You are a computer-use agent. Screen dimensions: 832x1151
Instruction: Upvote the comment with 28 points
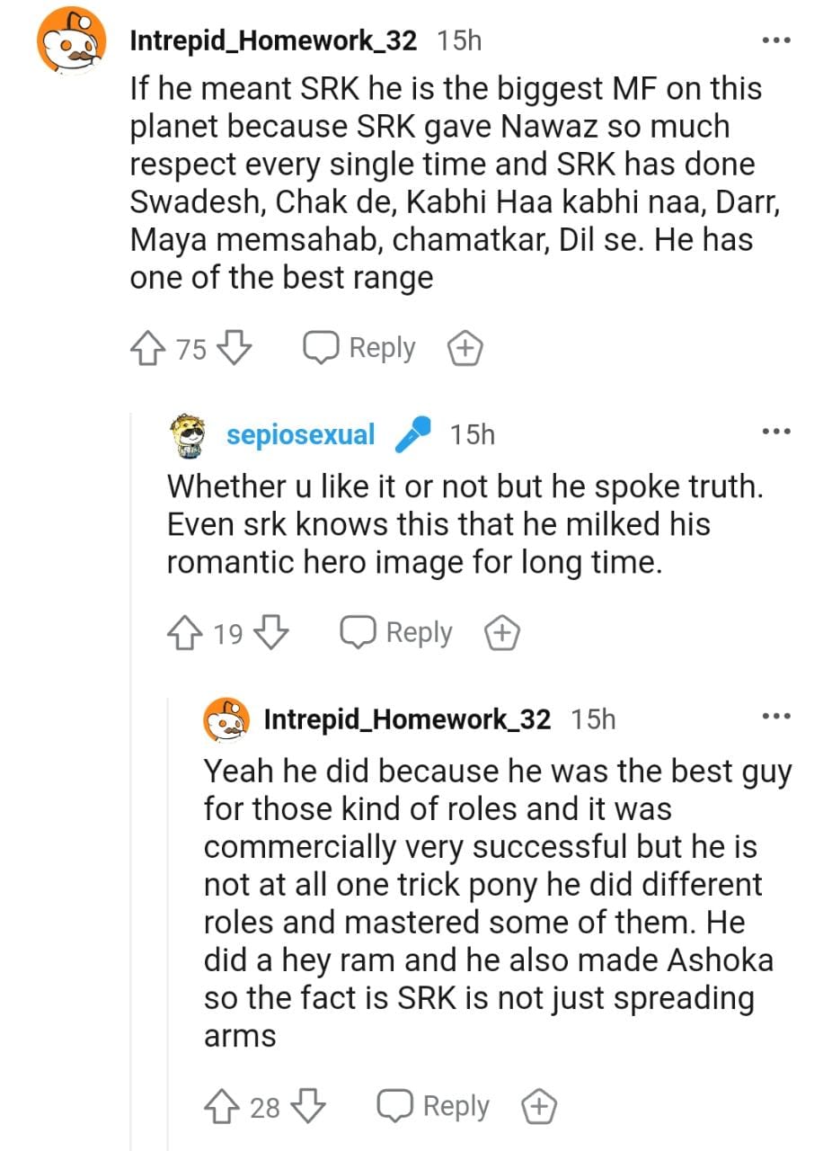point(221,1106)
